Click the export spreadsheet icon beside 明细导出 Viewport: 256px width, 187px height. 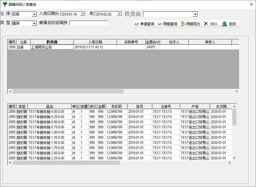183,24
